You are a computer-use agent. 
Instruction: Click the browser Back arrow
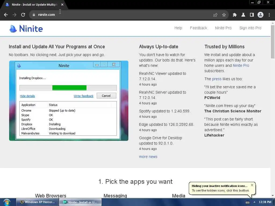point(6,15)
